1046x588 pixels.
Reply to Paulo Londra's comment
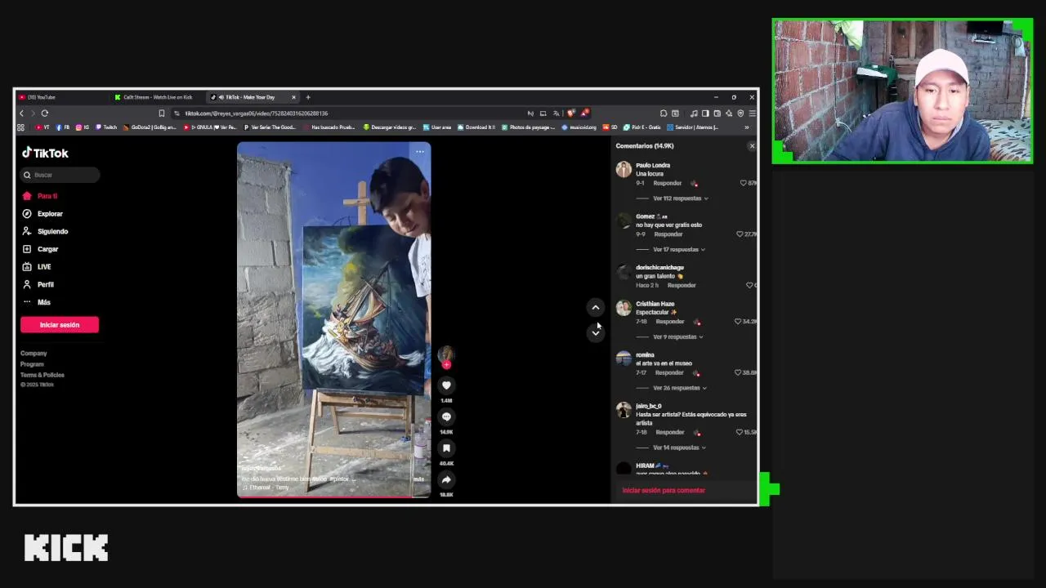(668, 183)
